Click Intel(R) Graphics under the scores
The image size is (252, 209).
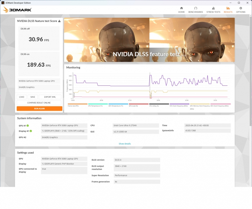click(39, 87)
